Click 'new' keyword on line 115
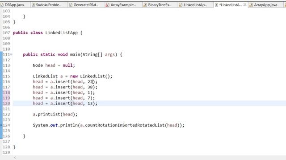This screenshot has height=160, width=286. point(74,76)
